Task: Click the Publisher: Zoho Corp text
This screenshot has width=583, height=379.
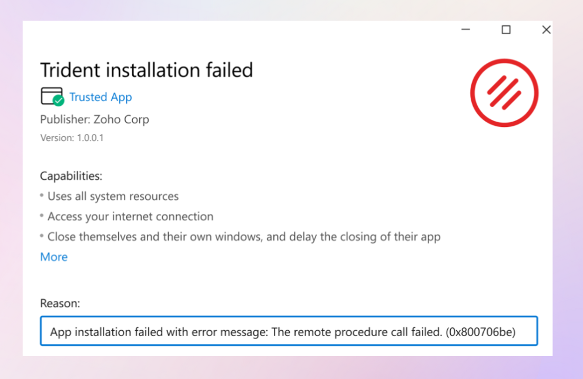Action: click(x=95, y=119)
